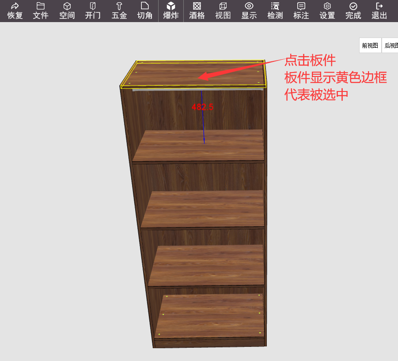Click 退出 (exit) icon

tap(379, 11)
